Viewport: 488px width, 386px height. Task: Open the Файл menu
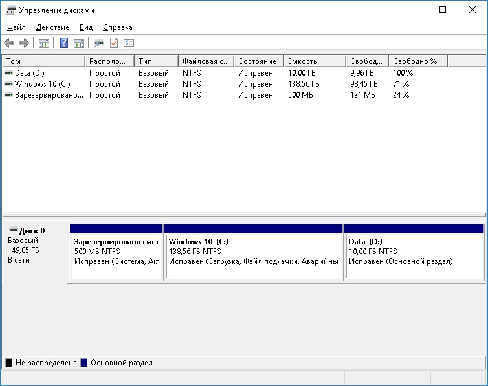tap(16, 27)
